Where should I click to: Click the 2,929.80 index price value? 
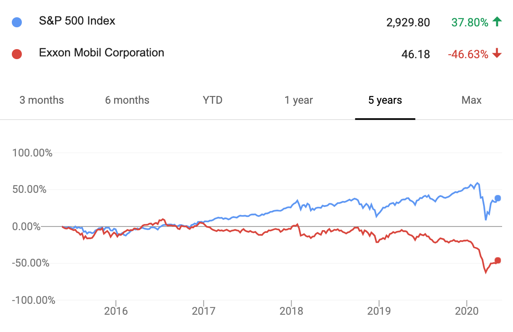tap(408, 23)
